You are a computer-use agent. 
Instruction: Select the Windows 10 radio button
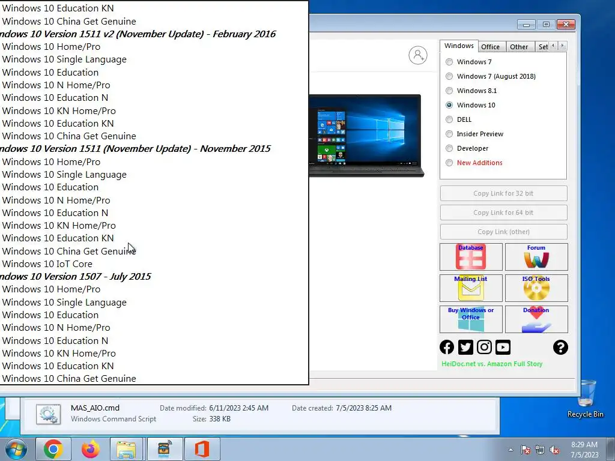point(449,105)
